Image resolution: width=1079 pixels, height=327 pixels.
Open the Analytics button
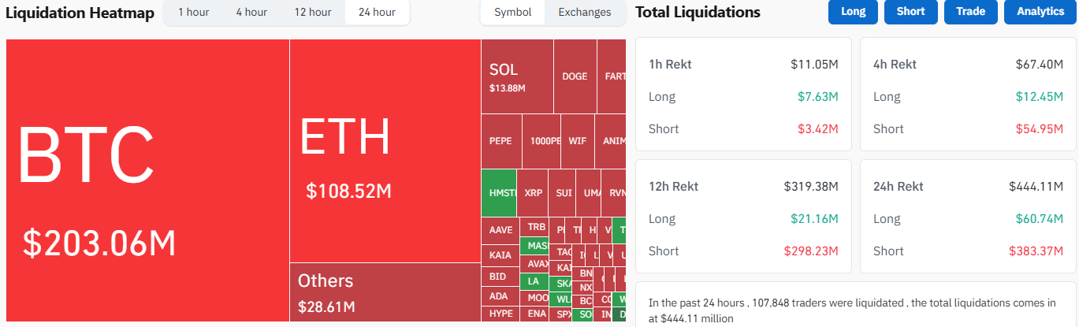(1040, 12)
